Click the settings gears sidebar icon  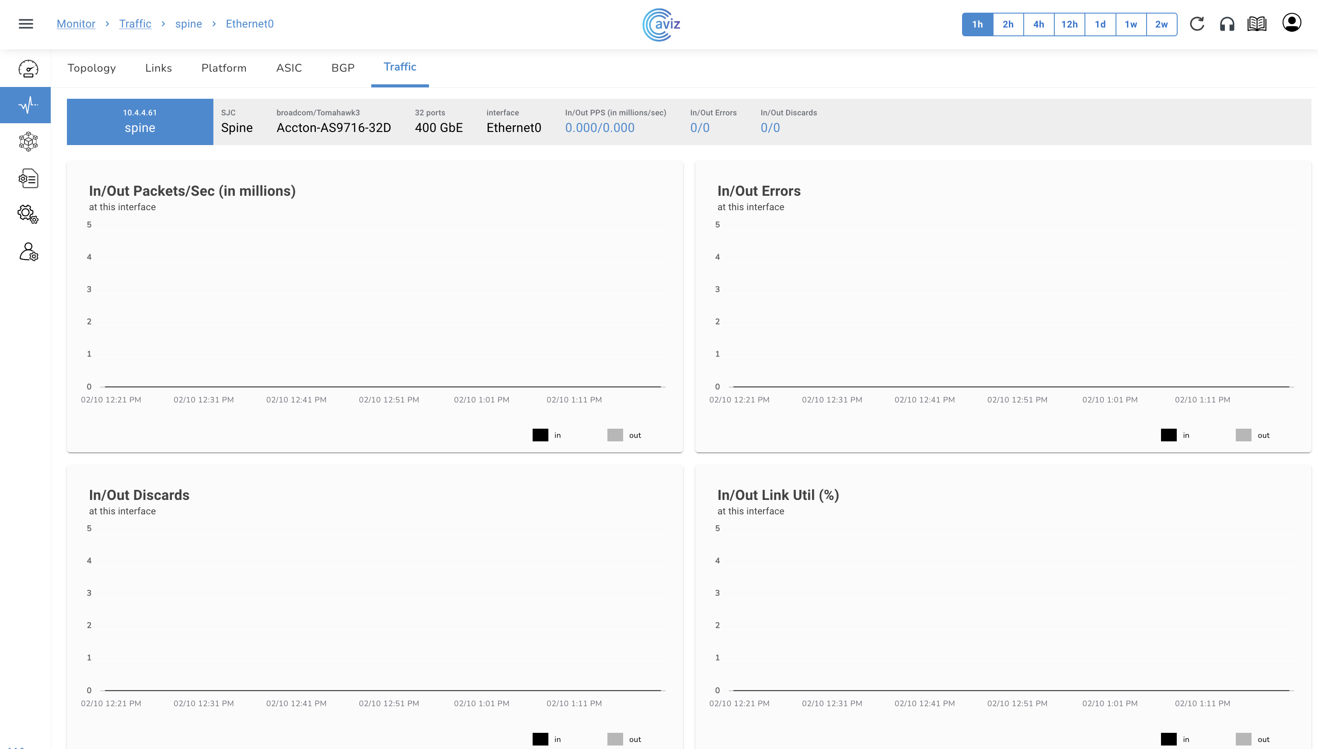click(x=28, y=214)
